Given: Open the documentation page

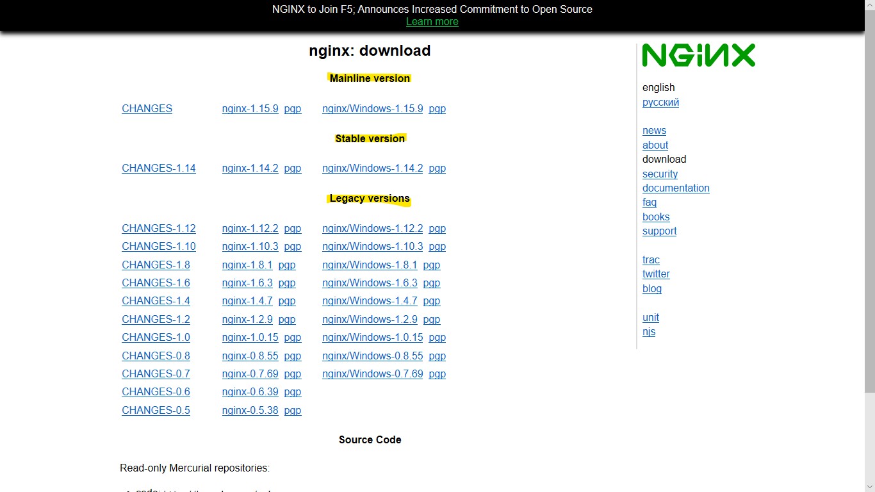Looking at the screenshot, I should (676, 188).
